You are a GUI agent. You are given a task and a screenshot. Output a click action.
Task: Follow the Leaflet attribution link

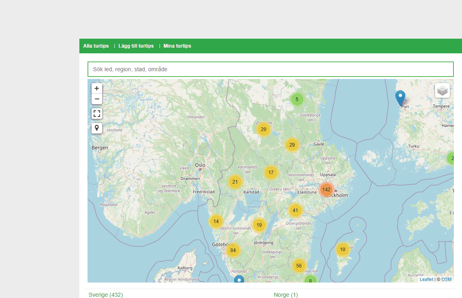(426, 279)
